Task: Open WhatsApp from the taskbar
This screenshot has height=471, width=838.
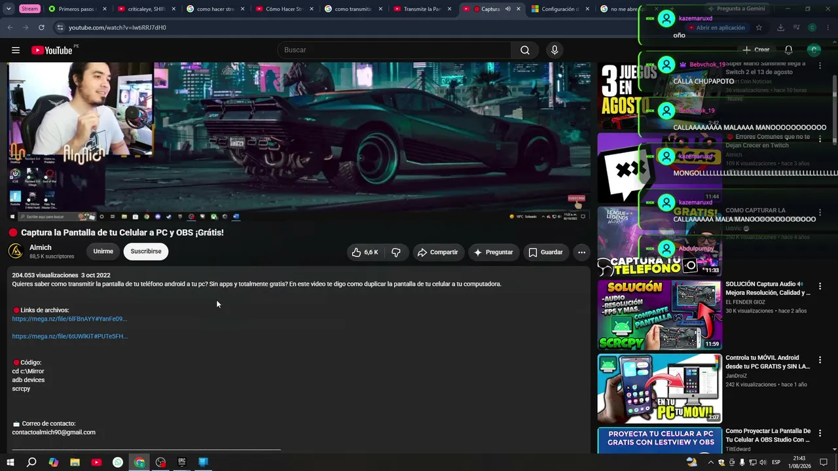Action: pos(118,462)
